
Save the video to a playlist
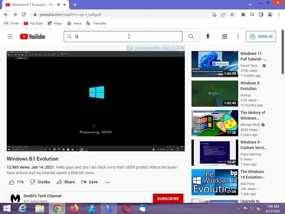click(x=89, y=182)
